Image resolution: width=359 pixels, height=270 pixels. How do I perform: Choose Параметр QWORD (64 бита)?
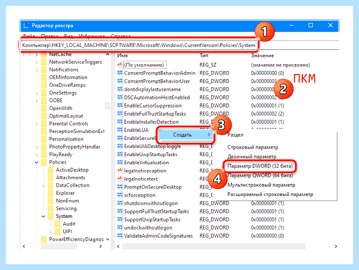260,175
